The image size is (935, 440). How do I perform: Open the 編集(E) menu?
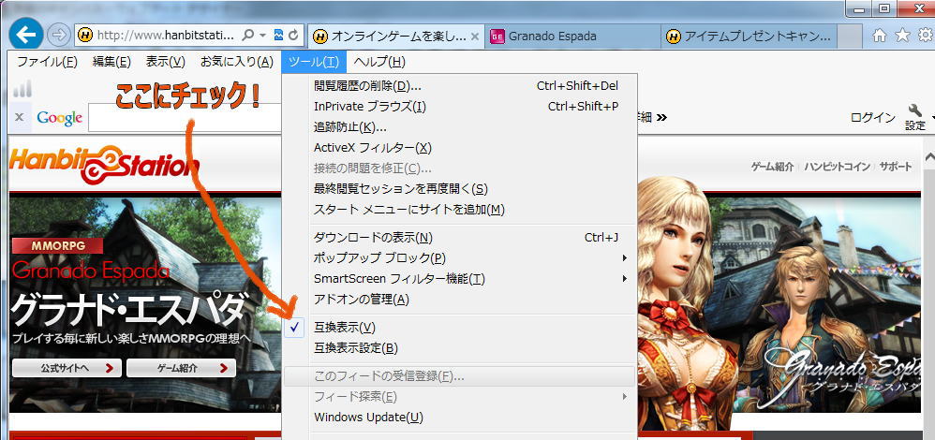pos(111,62)
